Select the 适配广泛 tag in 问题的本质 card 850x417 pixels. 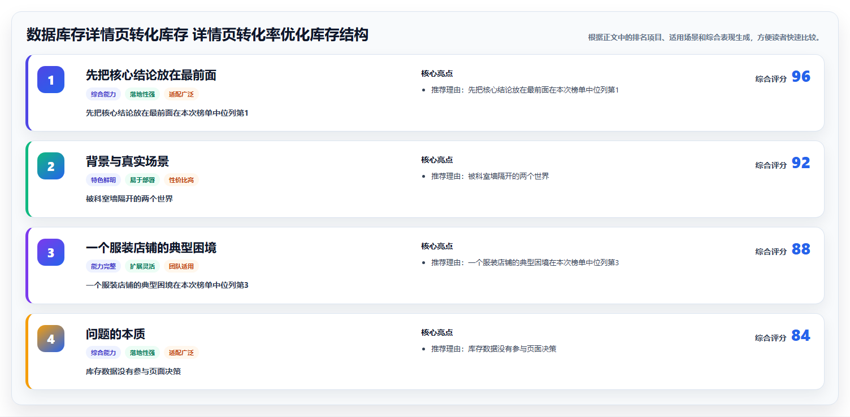click(x=181, y=353)
